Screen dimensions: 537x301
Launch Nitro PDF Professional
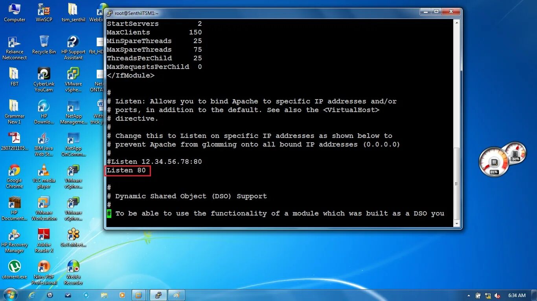coord(44,272)
